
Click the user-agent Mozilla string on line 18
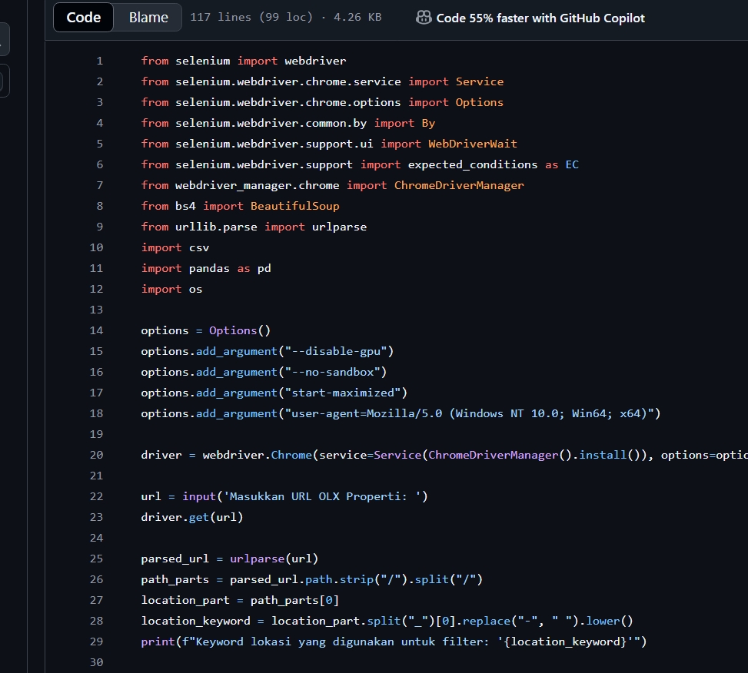click(470, 413)
